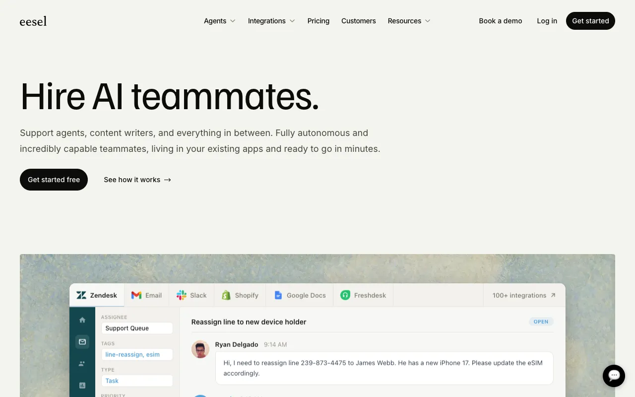The width and height of the screenshot is (635, 397).
Task: Open the Integrations menu
Action: tap(271, 21)
